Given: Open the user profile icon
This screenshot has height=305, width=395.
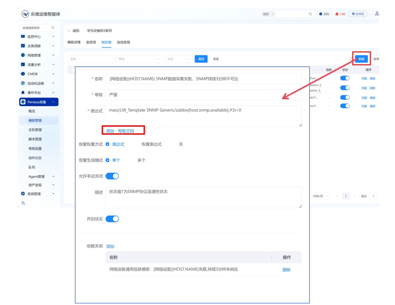Looking at the screenshot, I should tap(377, 14).
